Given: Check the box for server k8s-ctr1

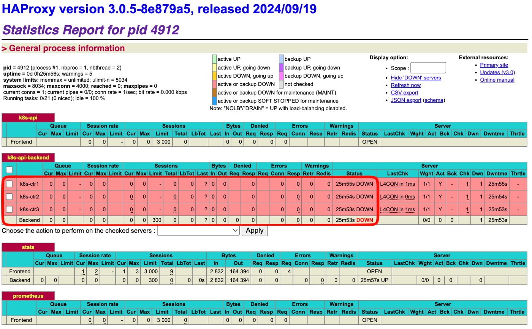Looking at the screenshot, I should tap(9, 184).
